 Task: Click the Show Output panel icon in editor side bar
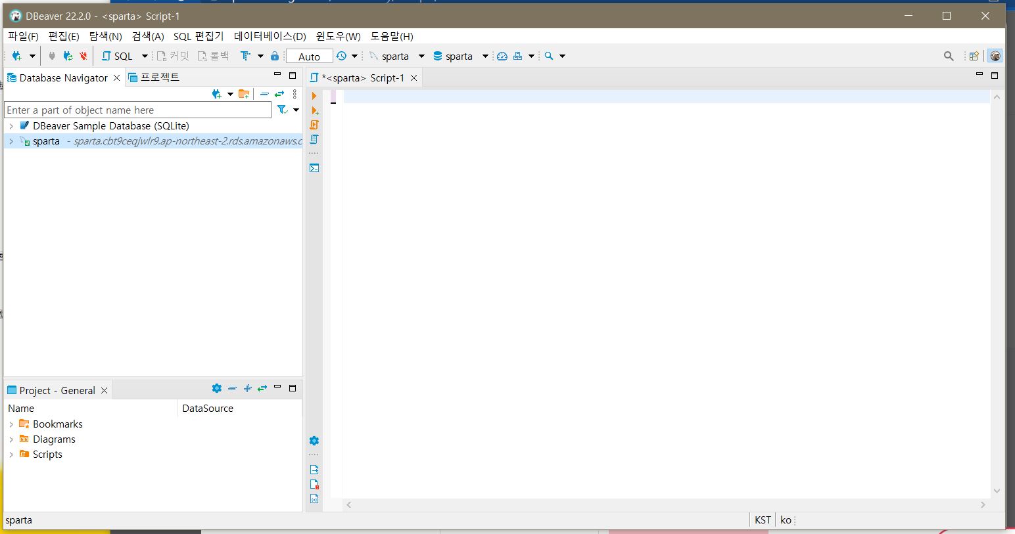tap(314, 470)
